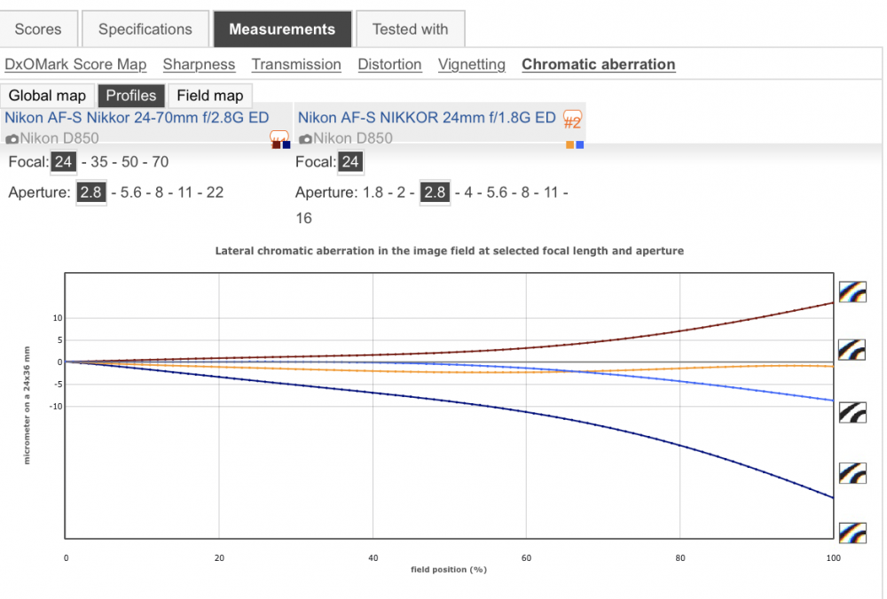The width and height of the screenshot is (887, 599).
Task: Select the Chromatic aberration link
Action: click(x=599, y=65)
